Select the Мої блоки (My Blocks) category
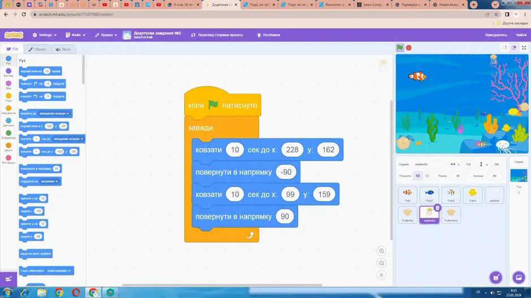This screenshot has width=531, height=298. tap(8, 159)
